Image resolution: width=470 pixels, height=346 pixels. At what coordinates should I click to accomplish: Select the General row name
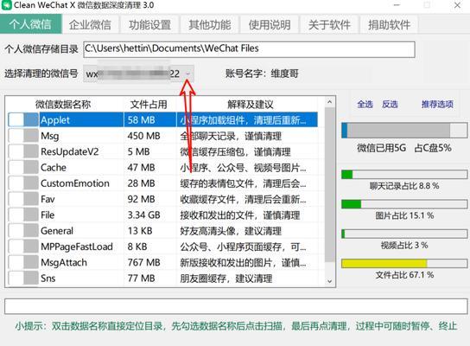pos(57,231)
